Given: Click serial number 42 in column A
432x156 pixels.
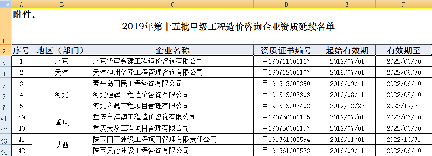Looking at the screenshot, I should pyautogui.click(x=22, y=150).
